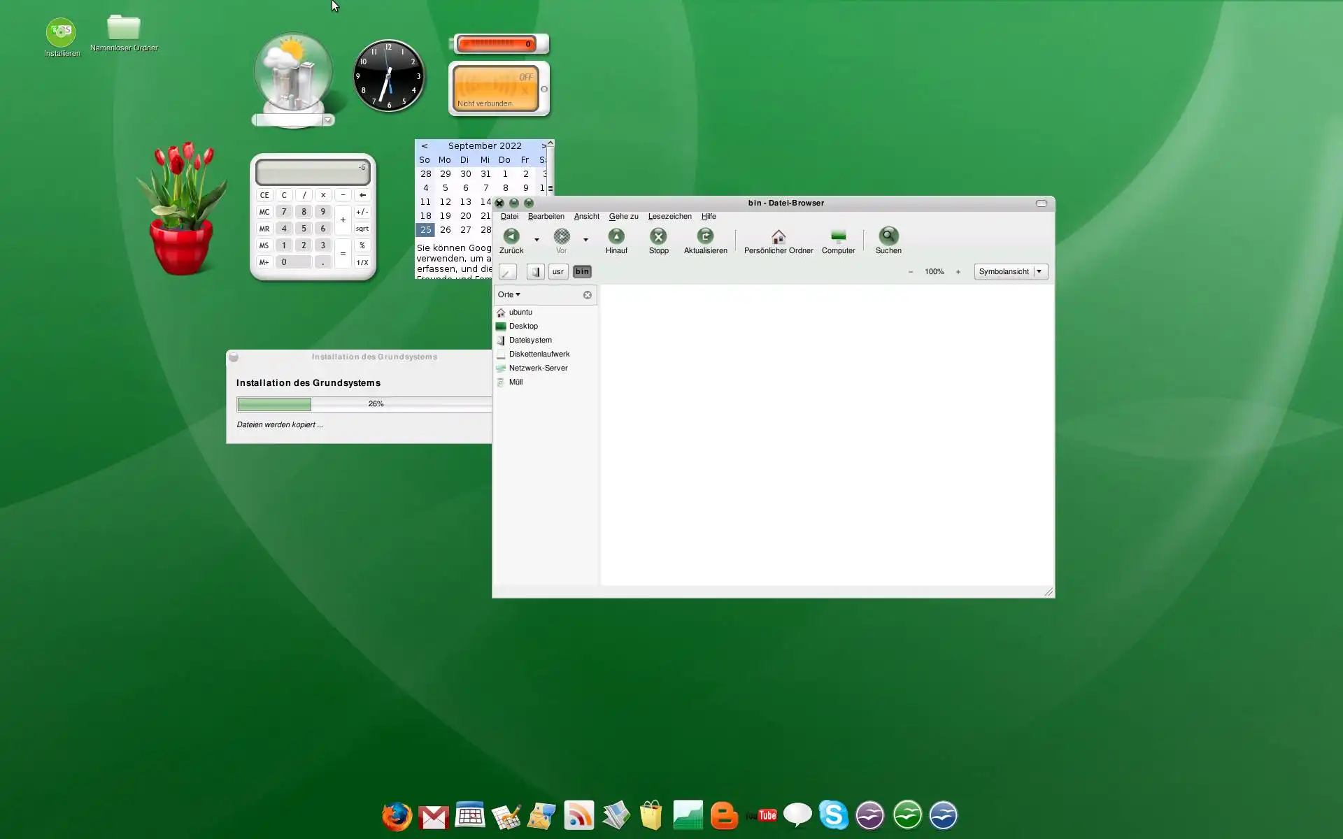Open the Lesezeichen menu

click(x=669, y=217)
